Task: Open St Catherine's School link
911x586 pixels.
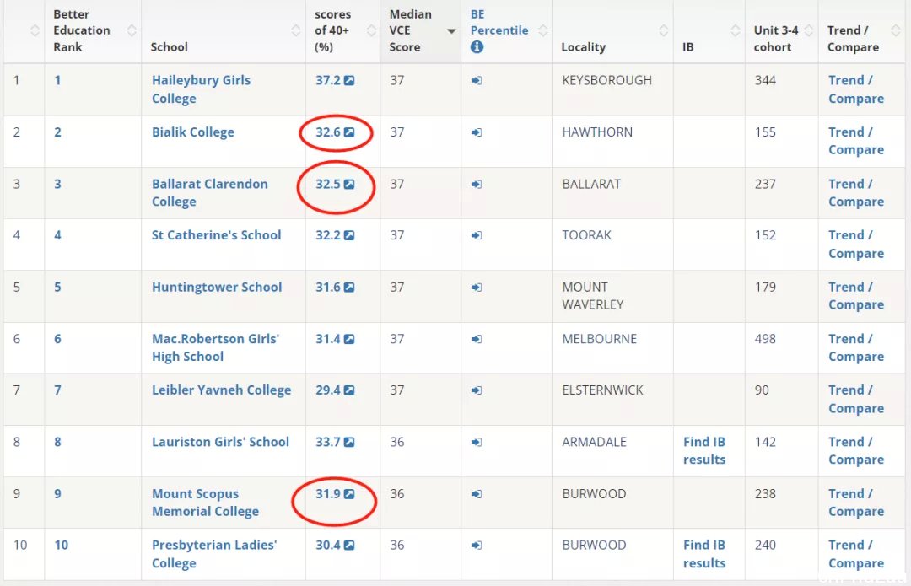Action: [x=216, y=235]
